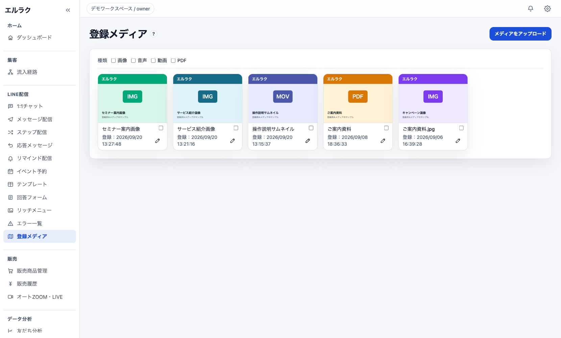This screenshot has height=338, width=561.
Task: Open the キャンペーン画像 purple thumbnail
Action: [433, 98]
